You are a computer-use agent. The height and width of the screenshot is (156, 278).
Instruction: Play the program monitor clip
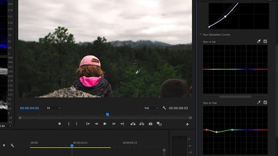pyautogui.click(x=105, y=124)
